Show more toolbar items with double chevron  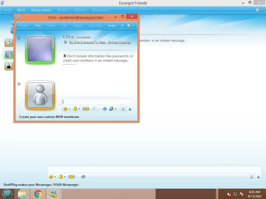[122, 26]
